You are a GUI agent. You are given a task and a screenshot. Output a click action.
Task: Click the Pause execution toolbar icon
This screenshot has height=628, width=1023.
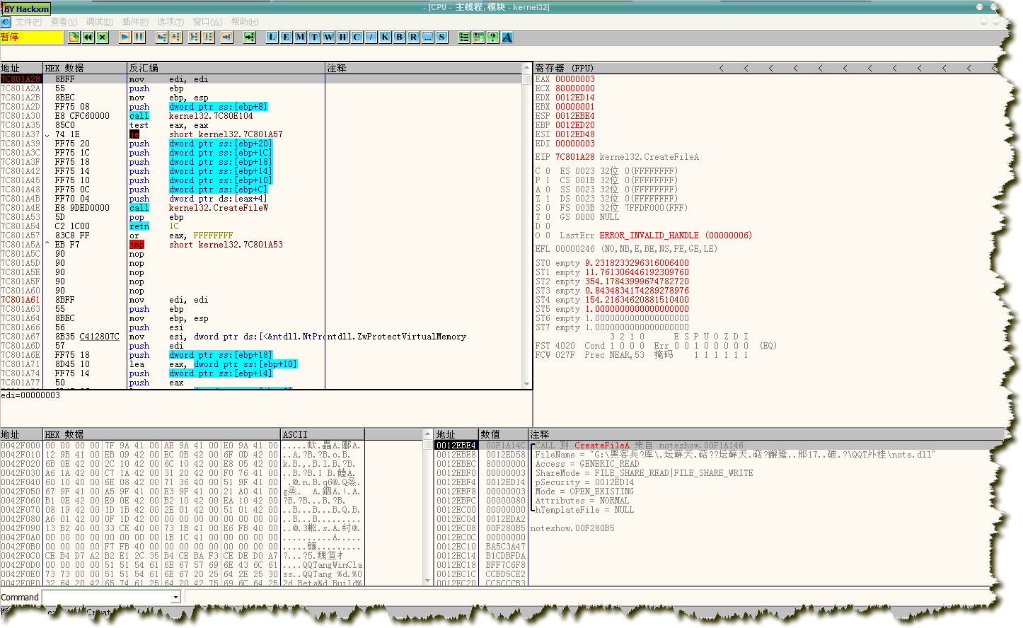click(139, 37)
